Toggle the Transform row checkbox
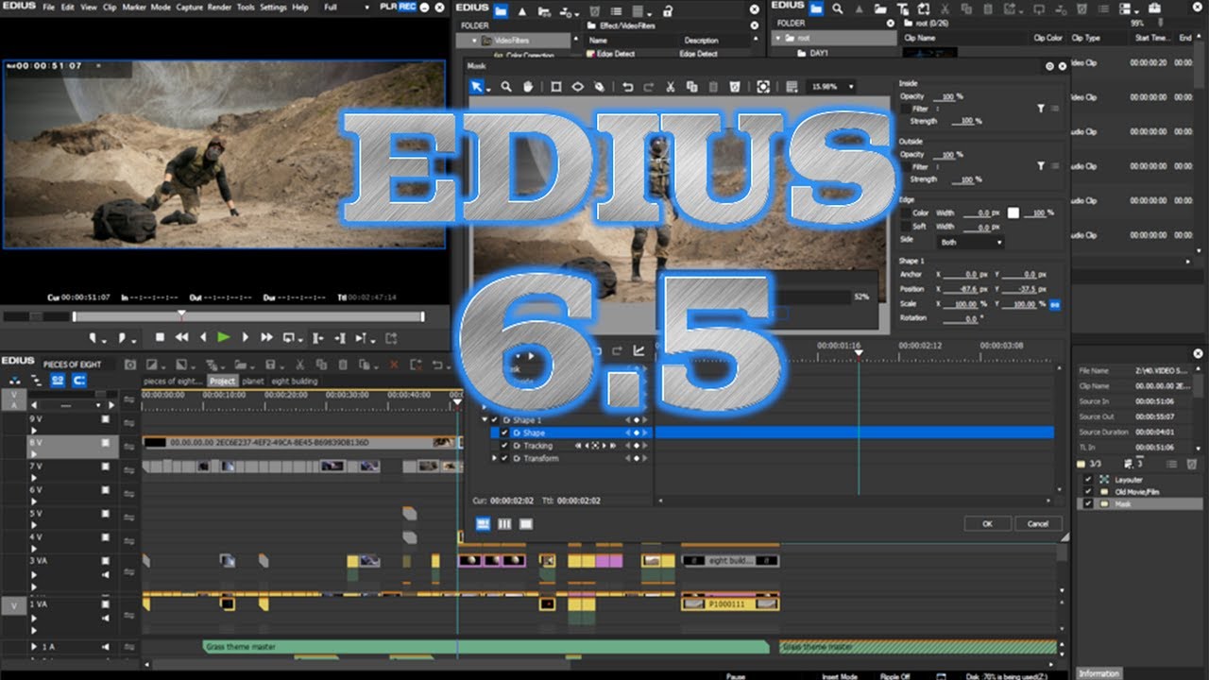The image size is (1209, 680). 504,458
